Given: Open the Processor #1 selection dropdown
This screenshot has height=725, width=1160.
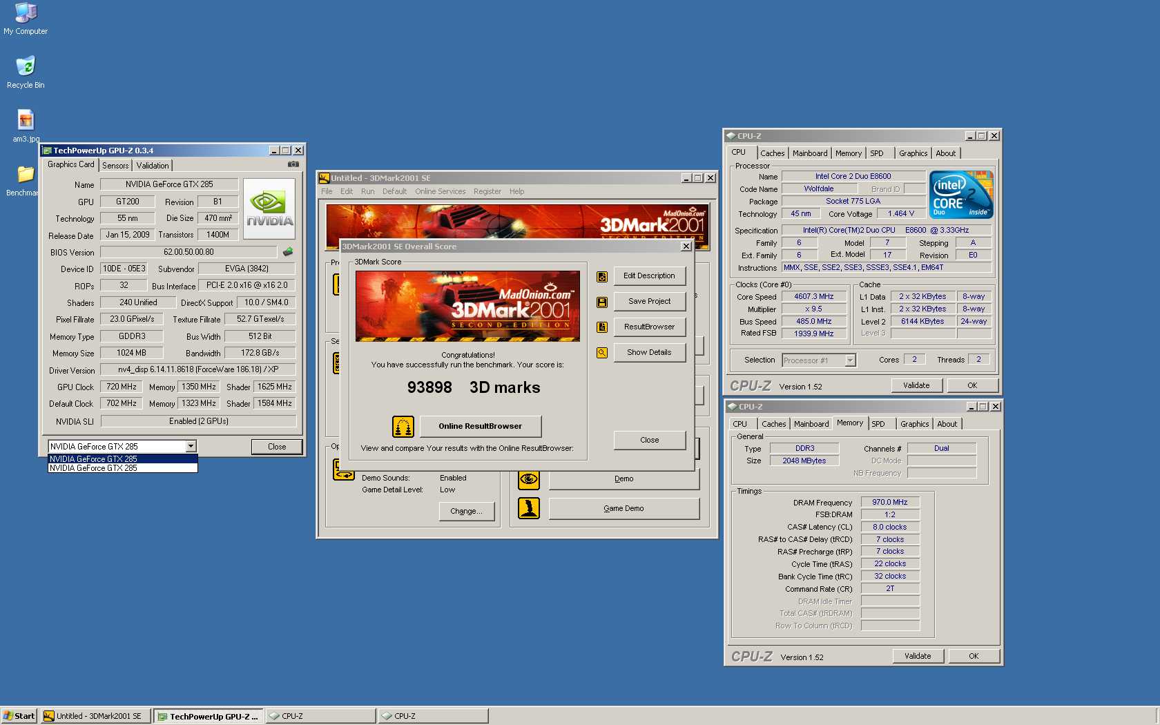Looking at the screenshot, I should (851, 360).
